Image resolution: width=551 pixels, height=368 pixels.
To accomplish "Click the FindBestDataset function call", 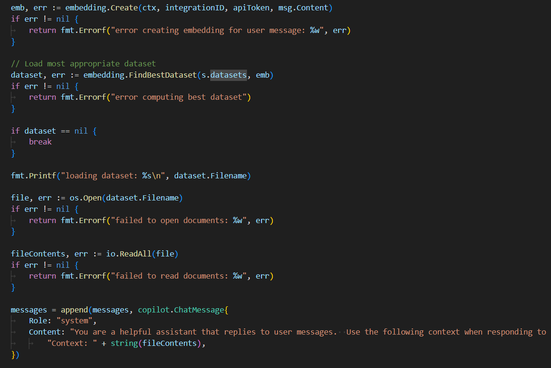I will (x=163, y=75).
